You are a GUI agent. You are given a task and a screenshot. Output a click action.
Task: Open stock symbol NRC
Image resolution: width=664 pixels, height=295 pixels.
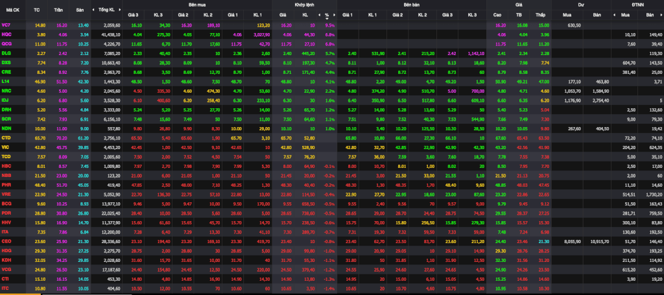[6, 90]
